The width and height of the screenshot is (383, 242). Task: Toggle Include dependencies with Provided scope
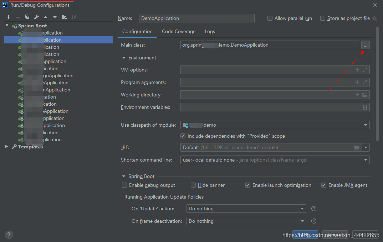(183, 136)
